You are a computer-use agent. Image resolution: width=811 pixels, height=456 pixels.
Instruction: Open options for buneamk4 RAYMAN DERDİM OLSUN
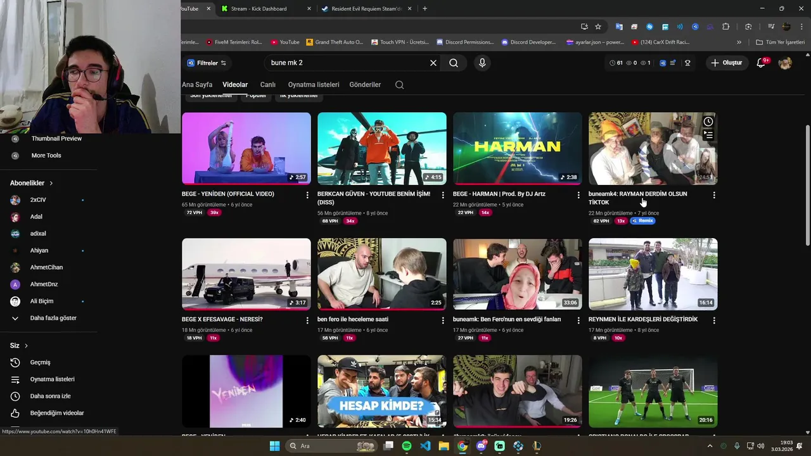point(714,195)
